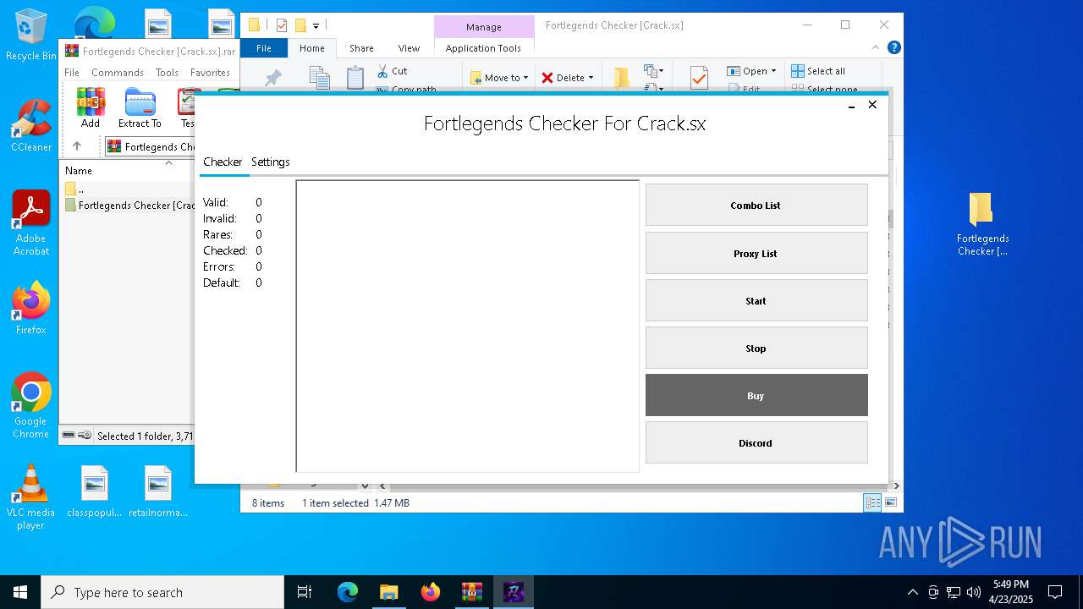Viewport: 1083px width, 609px height.
Task: Select the Google Chrome desktop icon
Action: pyautogui.click(x=30, y=406)
